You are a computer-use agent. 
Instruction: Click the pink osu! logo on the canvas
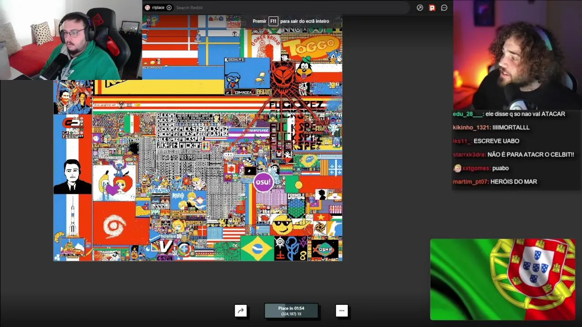tap(263, 182)
